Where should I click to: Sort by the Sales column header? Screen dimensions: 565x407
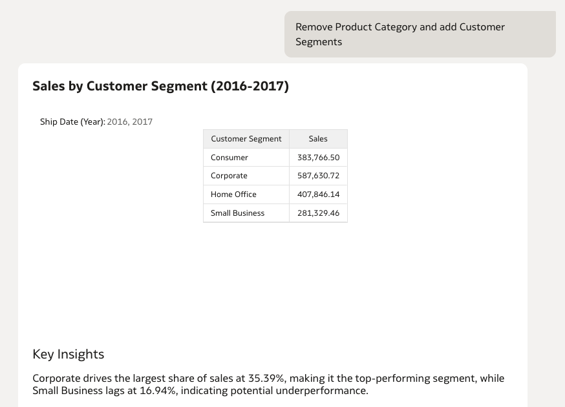click(x=318, y=139)
